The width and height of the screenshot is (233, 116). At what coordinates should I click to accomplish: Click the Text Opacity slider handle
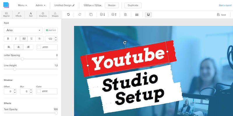56,113
